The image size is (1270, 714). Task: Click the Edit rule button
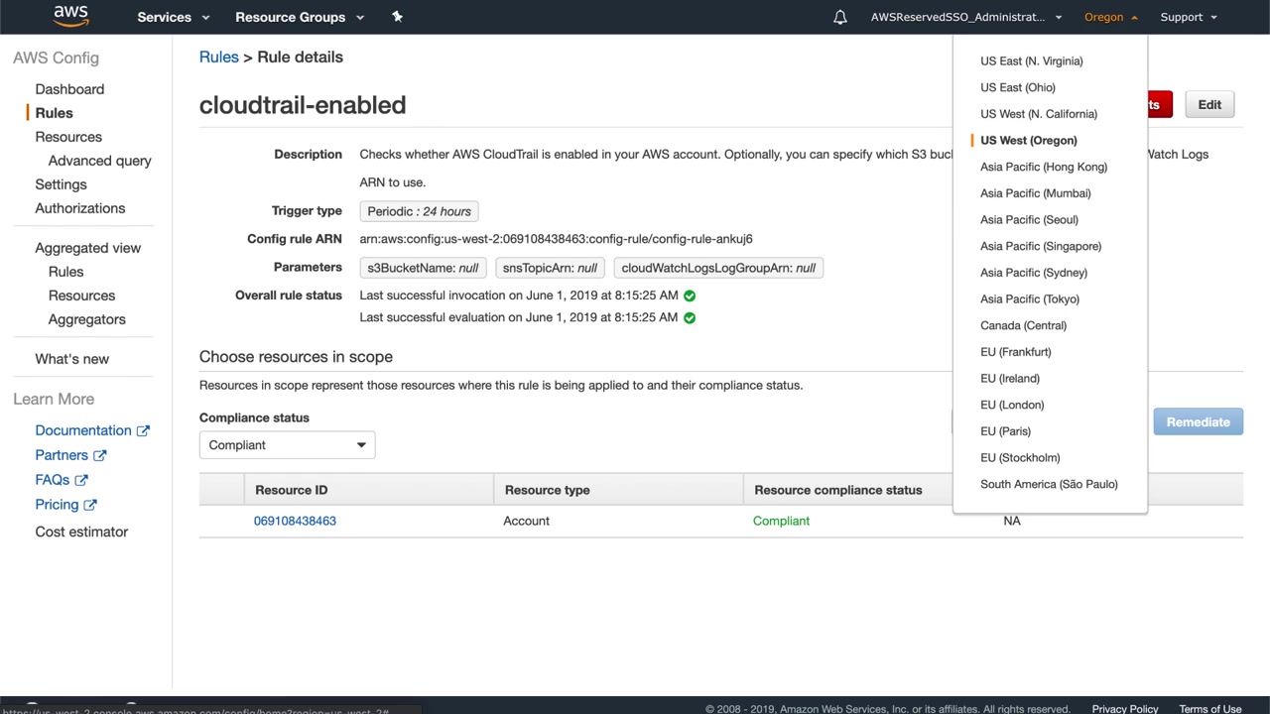(x=1209, y=105)
